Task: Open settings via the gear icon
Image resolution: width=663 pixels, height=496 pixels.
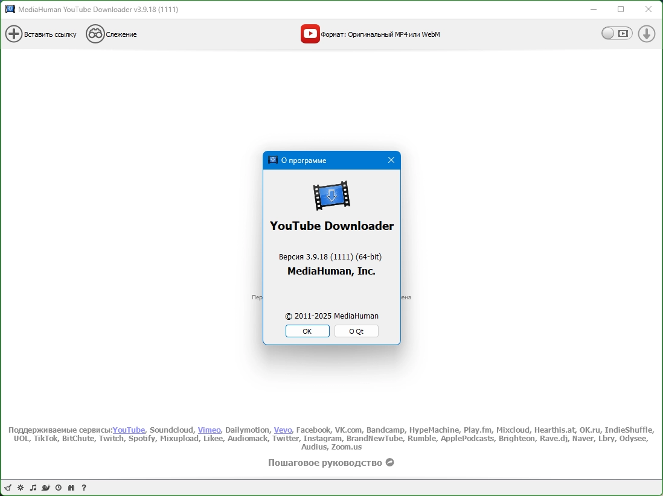Action: pyautogui.click(x=21, y=488)
